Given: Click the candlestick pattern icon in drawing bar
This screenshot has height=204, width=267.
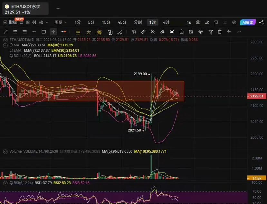Looking at the screenshot, I should [x=172, y=32].
